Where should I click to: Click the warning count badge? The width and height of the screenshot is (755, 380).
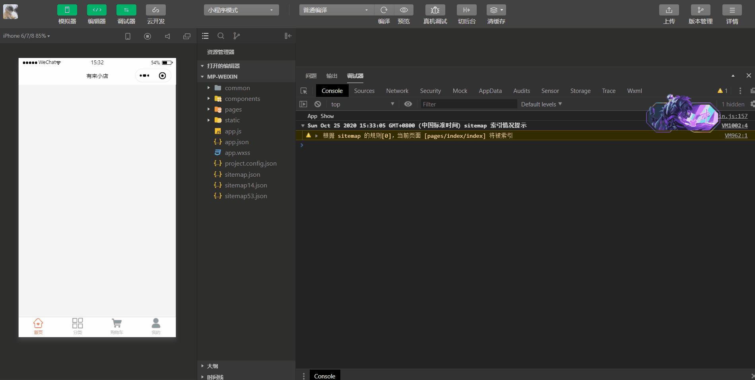pos(722,91)
